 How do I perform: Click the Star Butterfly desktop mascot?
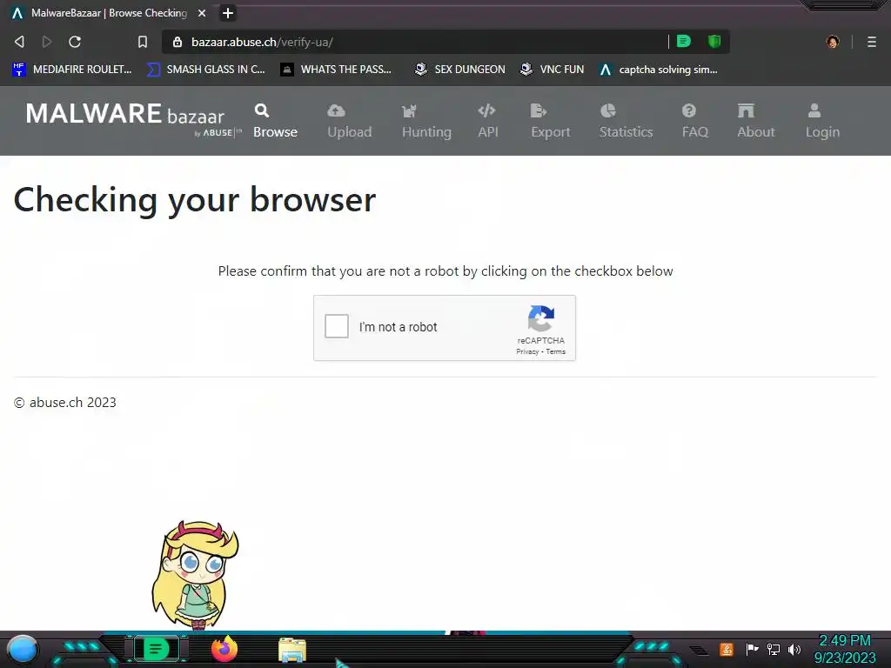(x=195, y=575)
